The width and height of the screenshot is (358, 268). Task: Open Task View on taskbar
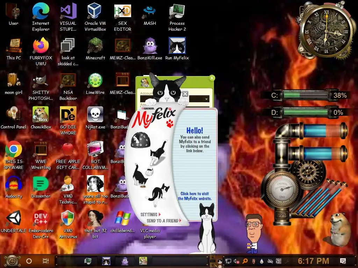coord(46,261)
